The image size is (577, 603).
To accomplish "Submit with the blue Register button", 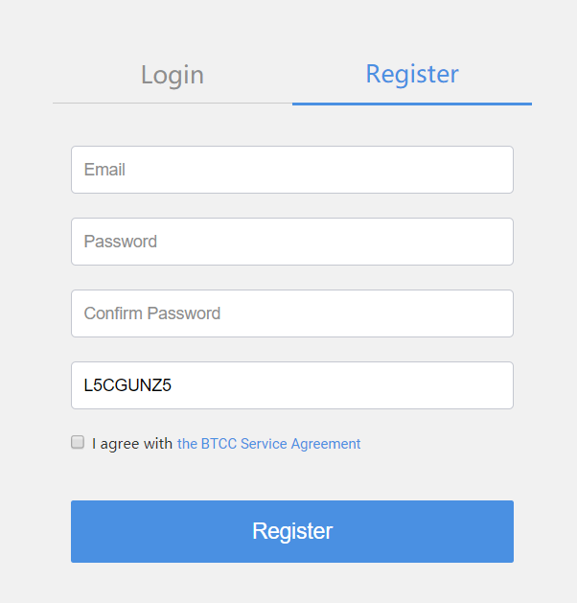I will pos(292,531).
